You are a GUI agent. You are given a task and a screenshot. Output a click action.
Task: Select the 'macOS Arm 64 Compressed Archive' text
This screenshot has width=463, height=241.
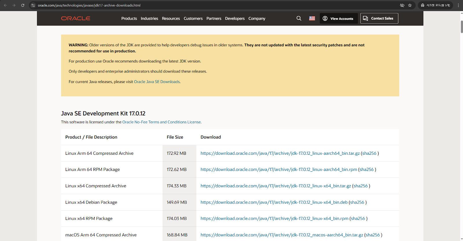coord(101,235)
